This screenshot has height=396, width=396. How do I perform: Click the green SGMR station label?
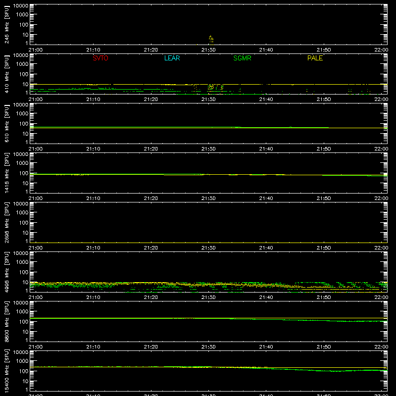242,58
